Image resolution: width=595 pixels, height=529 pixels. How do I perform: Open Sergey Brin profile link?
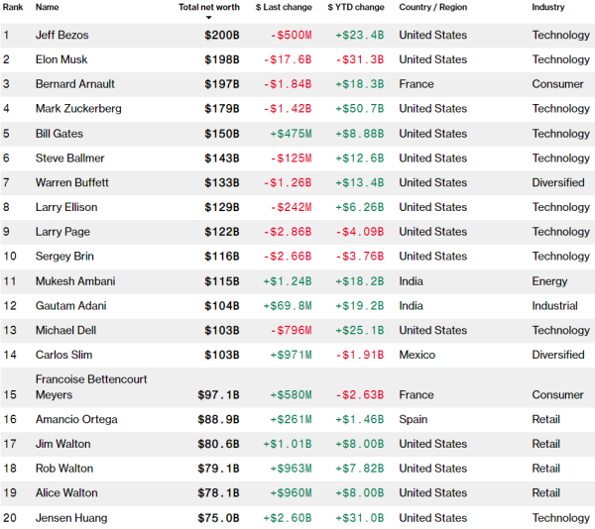64,257
